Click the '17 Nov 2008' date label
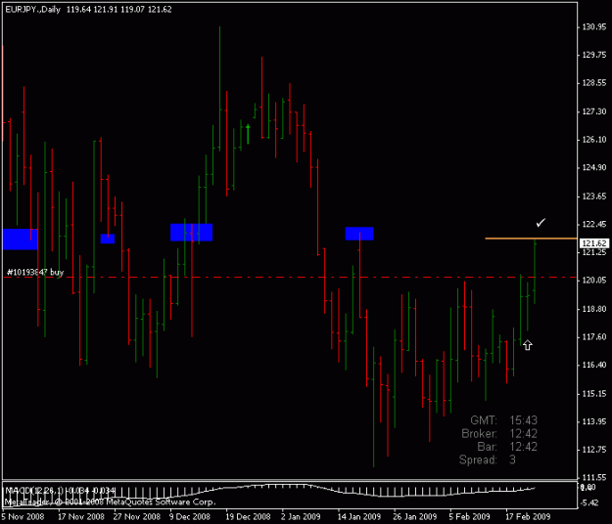612x524 pixels. tap(81, 517)
